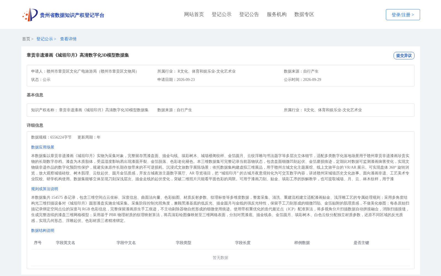Click the 基本信息 section heading

tap(35, 95)
